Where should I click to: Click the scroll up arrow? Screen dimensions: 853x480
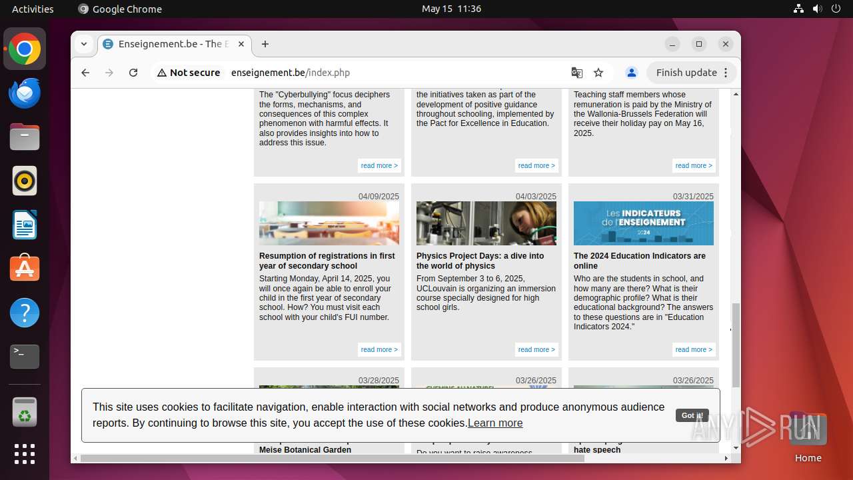(x=736, y=94)
